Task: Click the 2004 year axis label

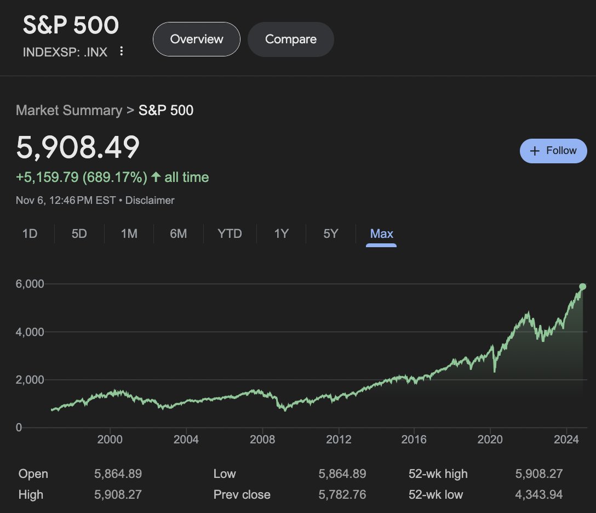Action: [186, 440]
